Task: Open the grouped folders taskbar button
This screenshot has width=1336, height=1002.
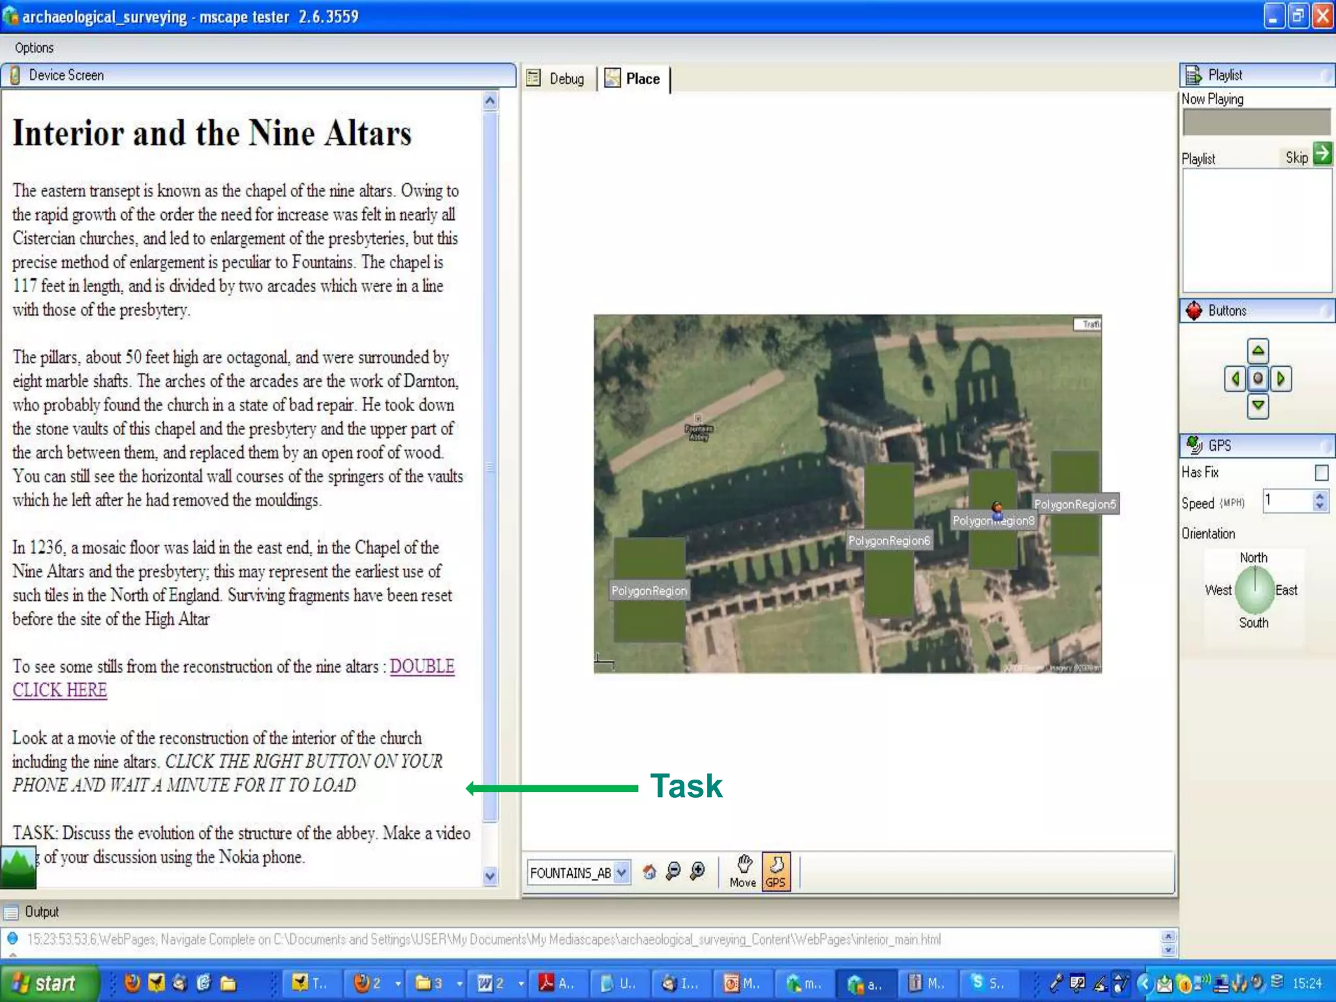Action: (438, 983)
